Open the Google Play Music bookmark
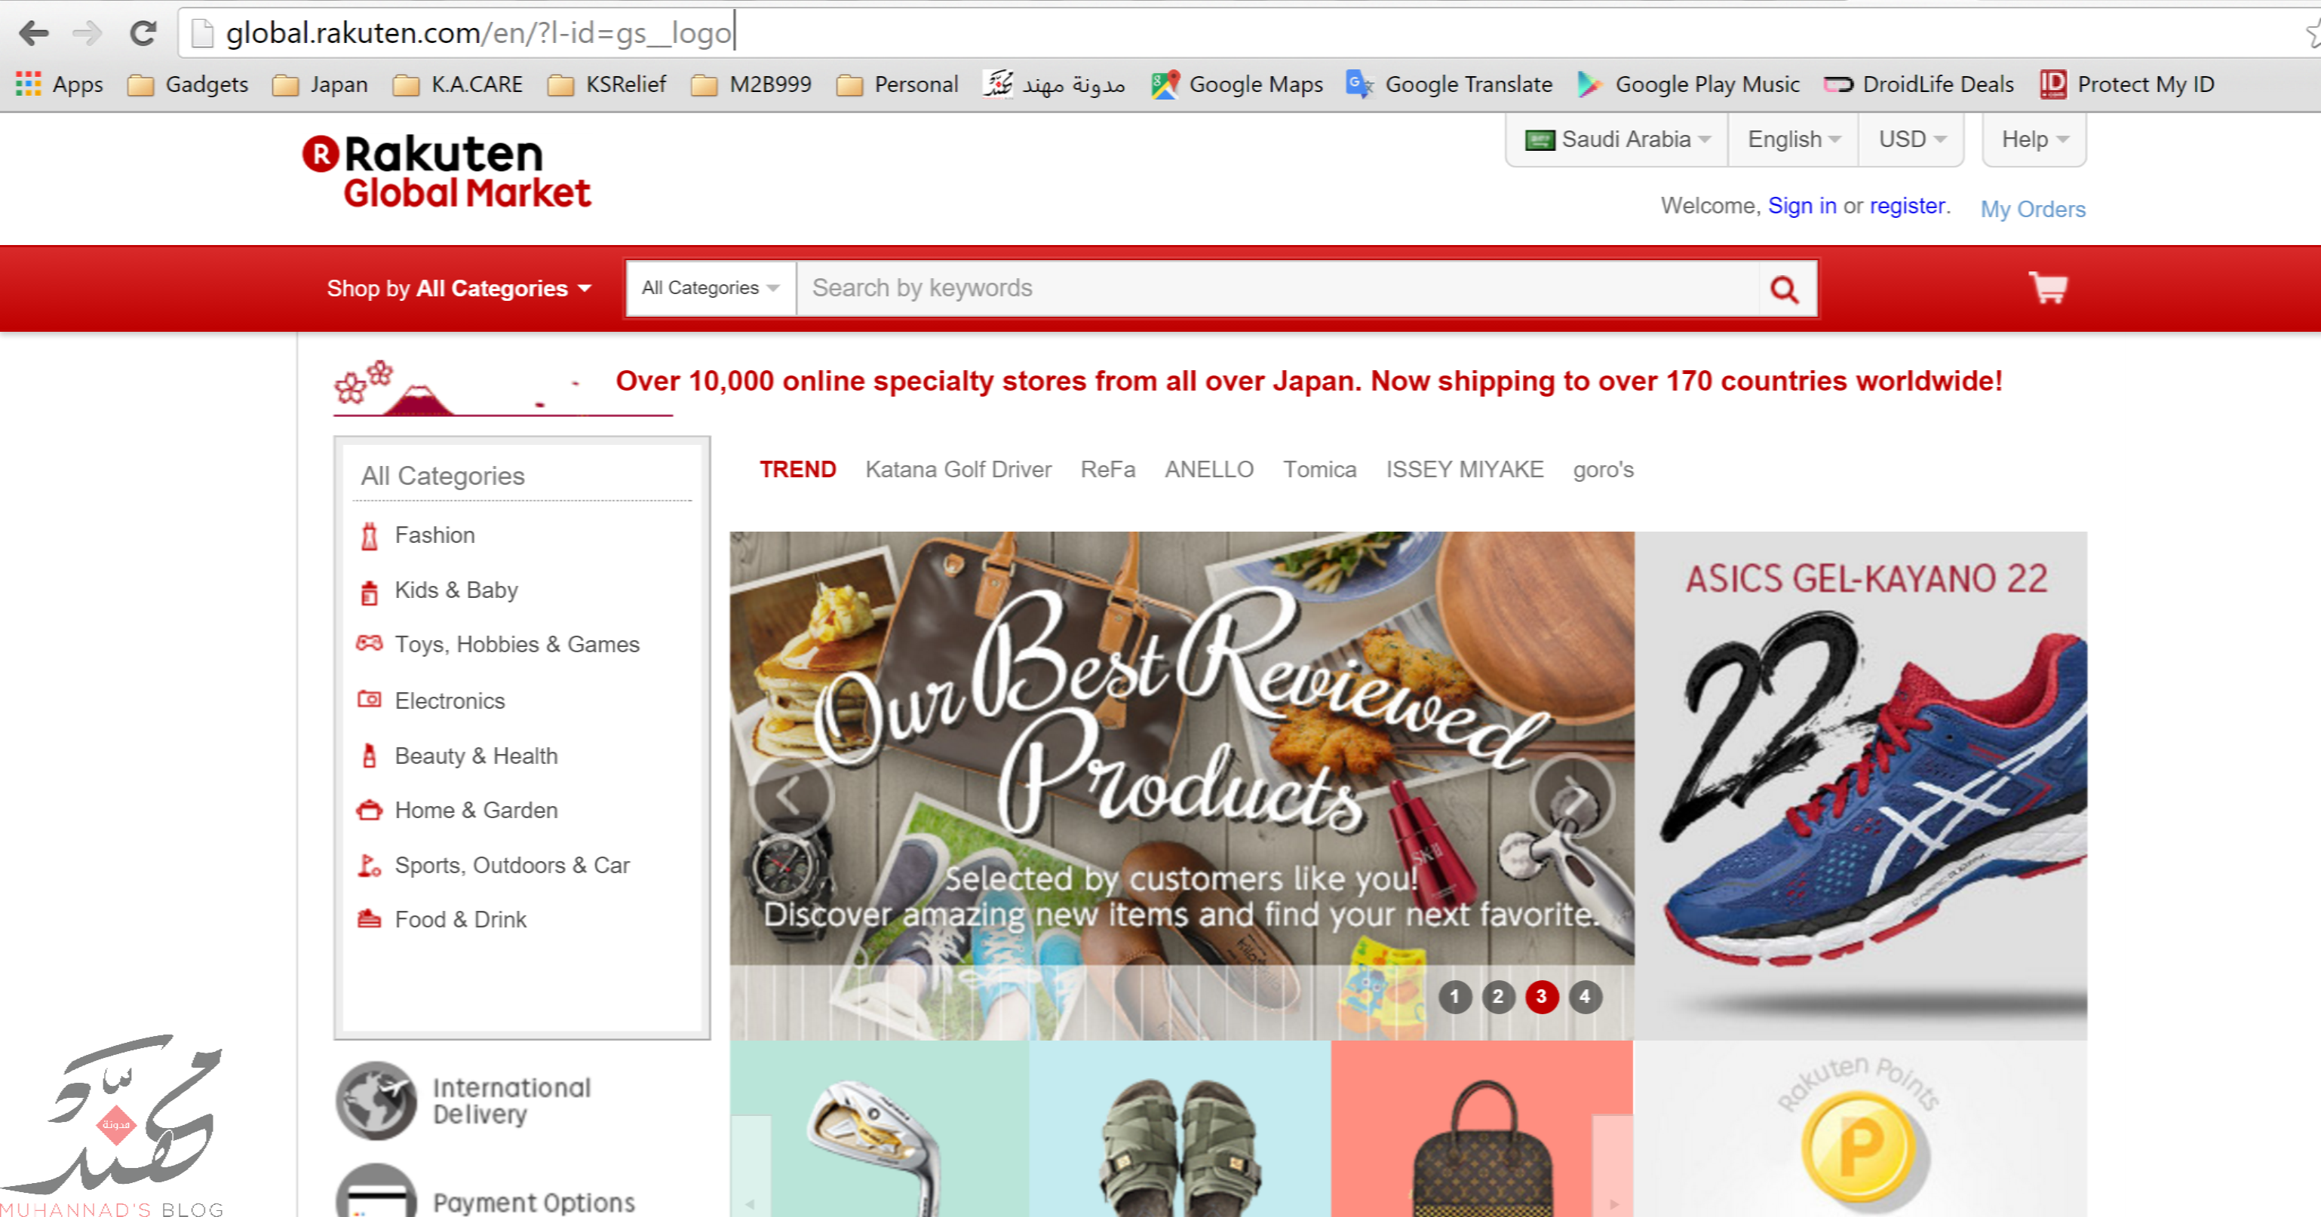2321x1217 pixels. pyautogui.click(x=1688, y=84)
